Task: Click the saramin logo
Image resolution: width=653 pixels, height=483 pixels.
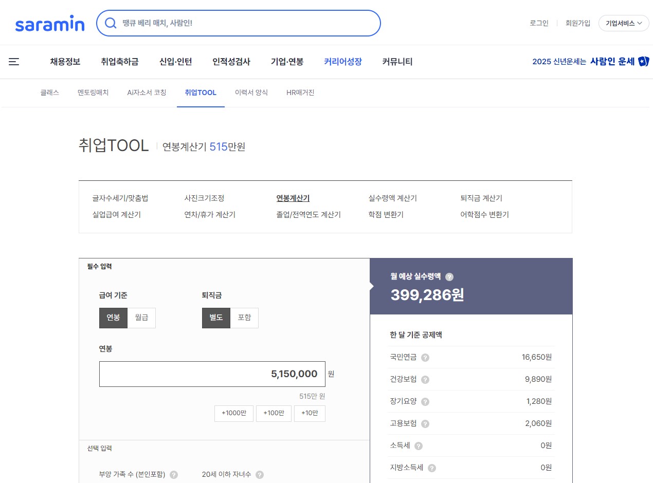Action: (49, 23)
